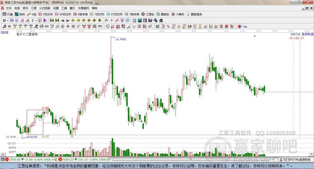Open the 公式选股 menu
Image resolution: width=314 pixels, height=169 pixels.
(45, 8)
